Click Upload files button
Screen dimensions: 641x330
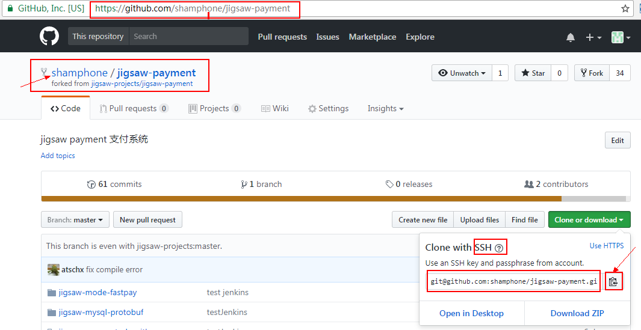pos(480,220)
